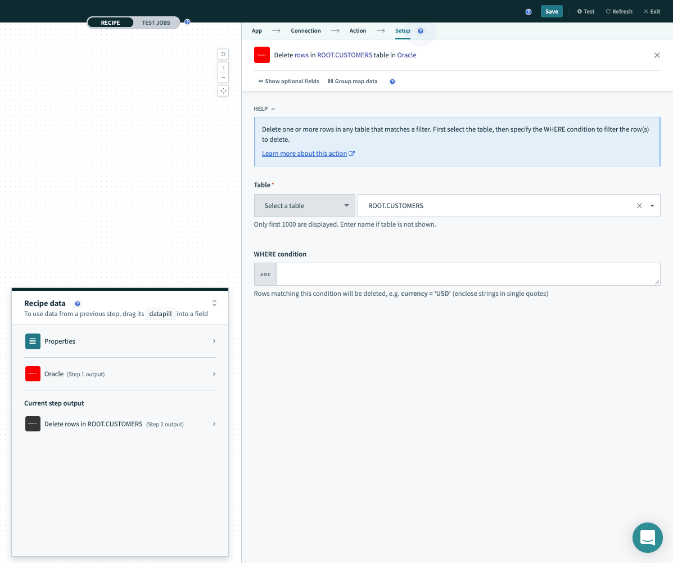Image resolution: width=673 pixels, height=563 pixels.
Task: Click help icon next to Group map data
Action: click(x=392, y=82)
